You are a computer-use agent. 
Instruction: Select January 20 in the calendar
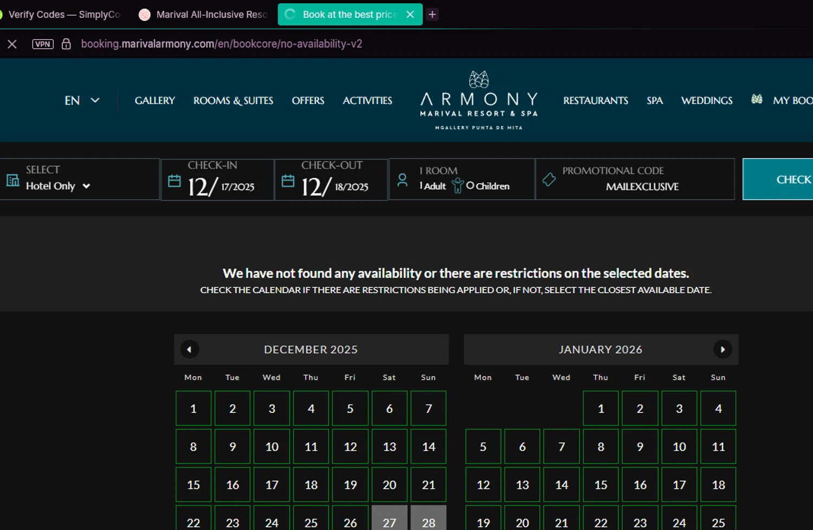(x=522, y=518)
